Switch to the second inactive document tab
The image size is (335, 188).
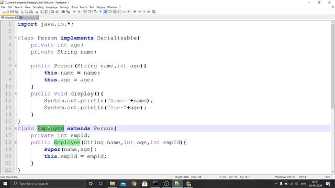(x=29, y=18)
